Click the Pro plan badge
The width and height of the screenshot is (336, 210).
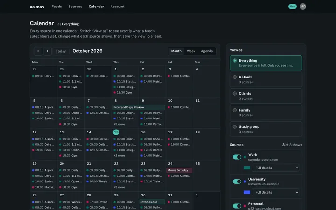(292, 7)
